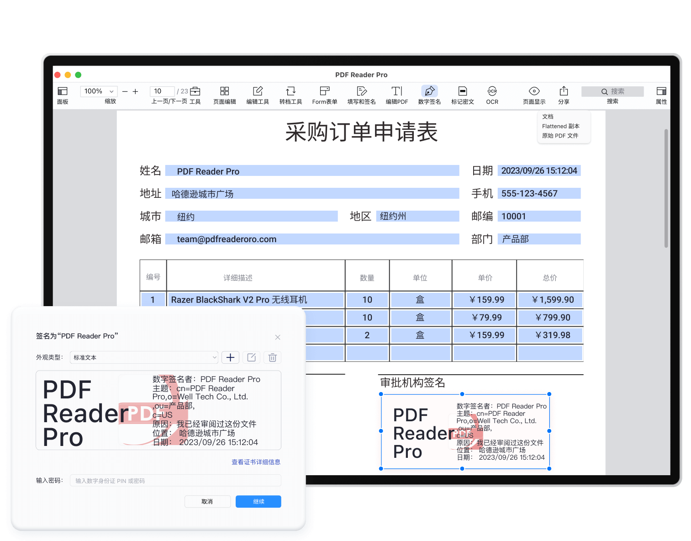Click the minus zoom-out button

coord(125,91)
